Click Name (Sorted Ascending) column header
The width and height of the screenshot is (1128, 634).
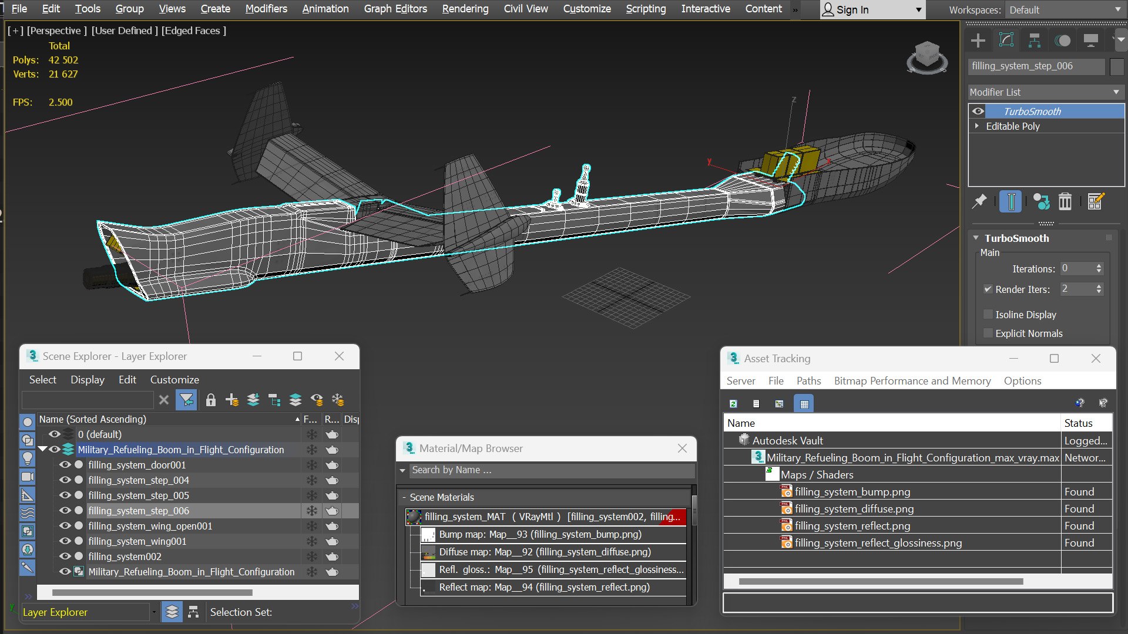169,419
